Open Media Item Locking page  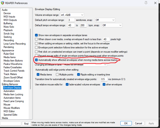[x=13, y=94]
